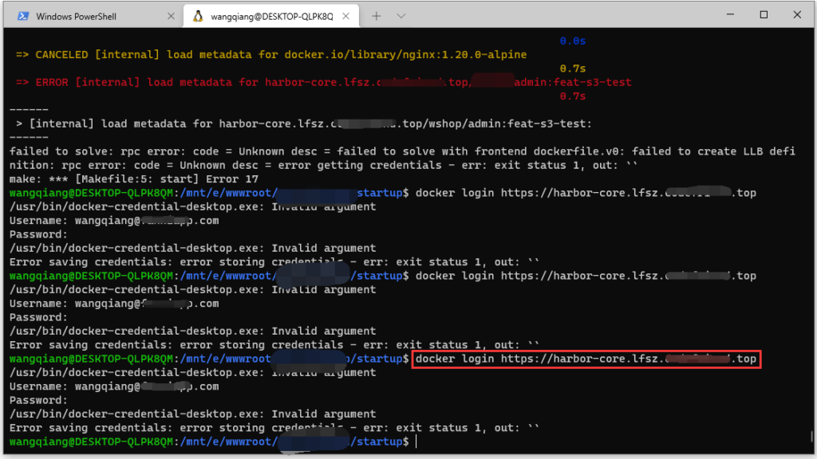The width and height of the screenshot is (817, 459).
Task: Click the blue 0.0s timing value
Action: 572,41
